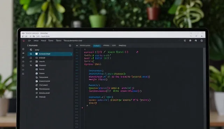Click the red icon in dark toolbar
The height and width of the screenshot is (129, 224).
coord(24,41)
